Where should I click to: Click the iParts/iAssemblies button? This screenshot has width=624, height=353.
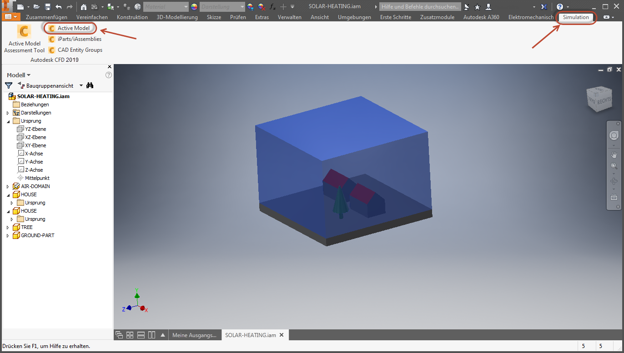(x=75, y=39)
